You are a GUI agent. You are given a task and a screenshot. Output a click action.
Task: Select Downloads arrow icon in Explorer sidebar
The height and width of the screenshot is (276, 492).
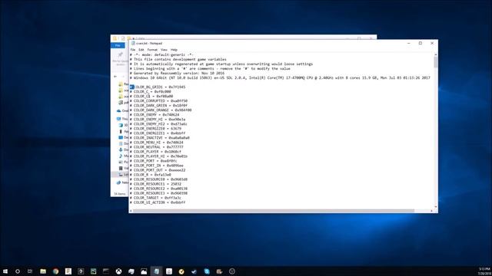(121, 149)
